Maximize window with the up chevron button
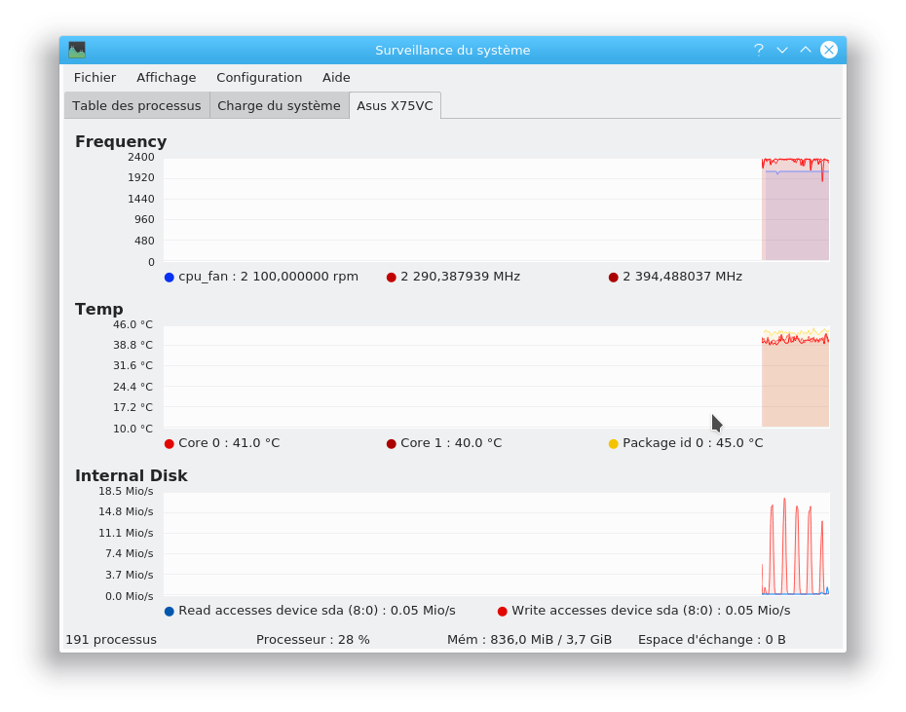The width and height of the screenshot is (906, 712). 806,50
